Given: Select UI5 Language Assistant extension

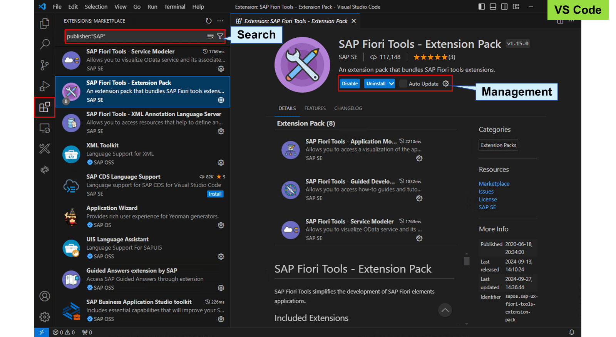Looking at the screenshot, I should [x=143, y=248].
